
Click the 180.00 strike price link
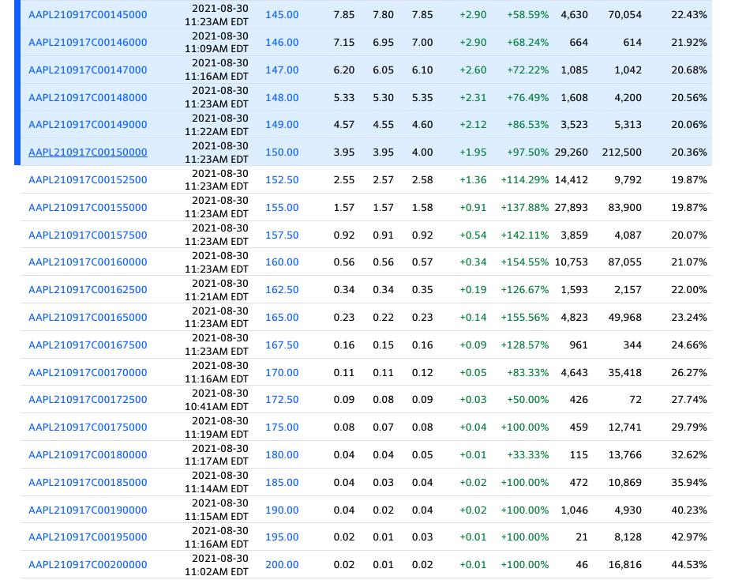pos(282,454)
